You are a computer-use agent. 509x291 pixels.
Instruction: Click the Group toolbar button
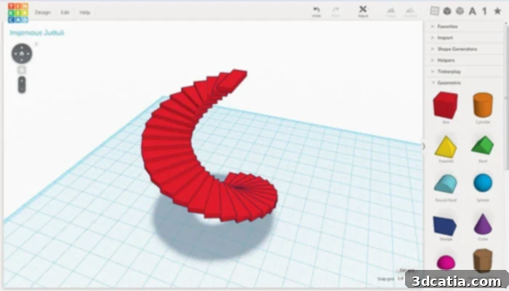click(391, 12)
